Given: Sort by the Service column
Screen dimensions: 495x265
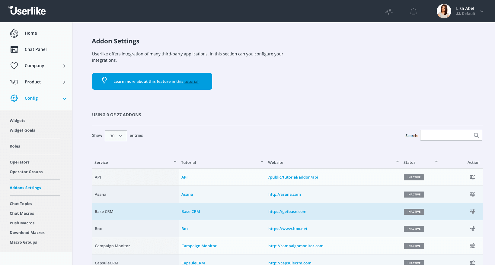Looking at the screenshot, I should (x=135, y=162).
